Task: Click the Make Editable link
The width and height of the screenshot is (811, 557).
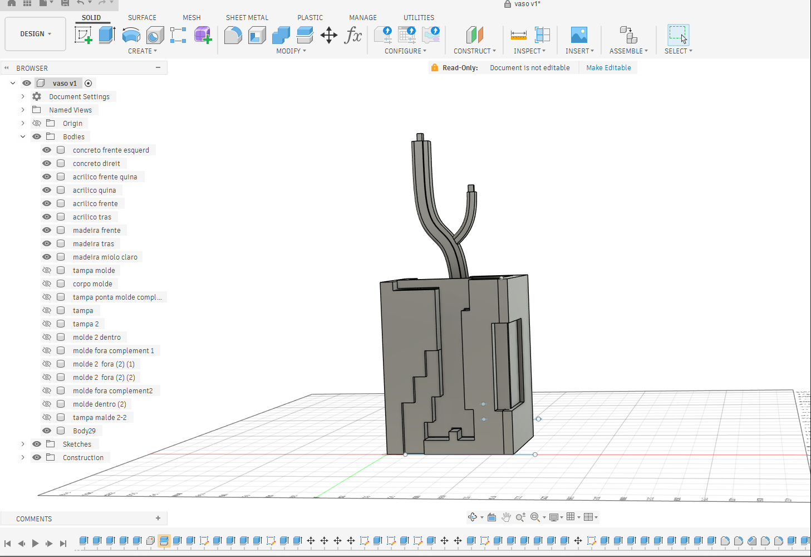Action: pos(608,67)
